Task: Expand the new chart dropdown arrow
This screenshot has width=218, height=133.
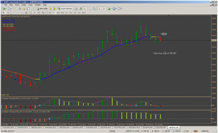Action: (x=6, y=9)
